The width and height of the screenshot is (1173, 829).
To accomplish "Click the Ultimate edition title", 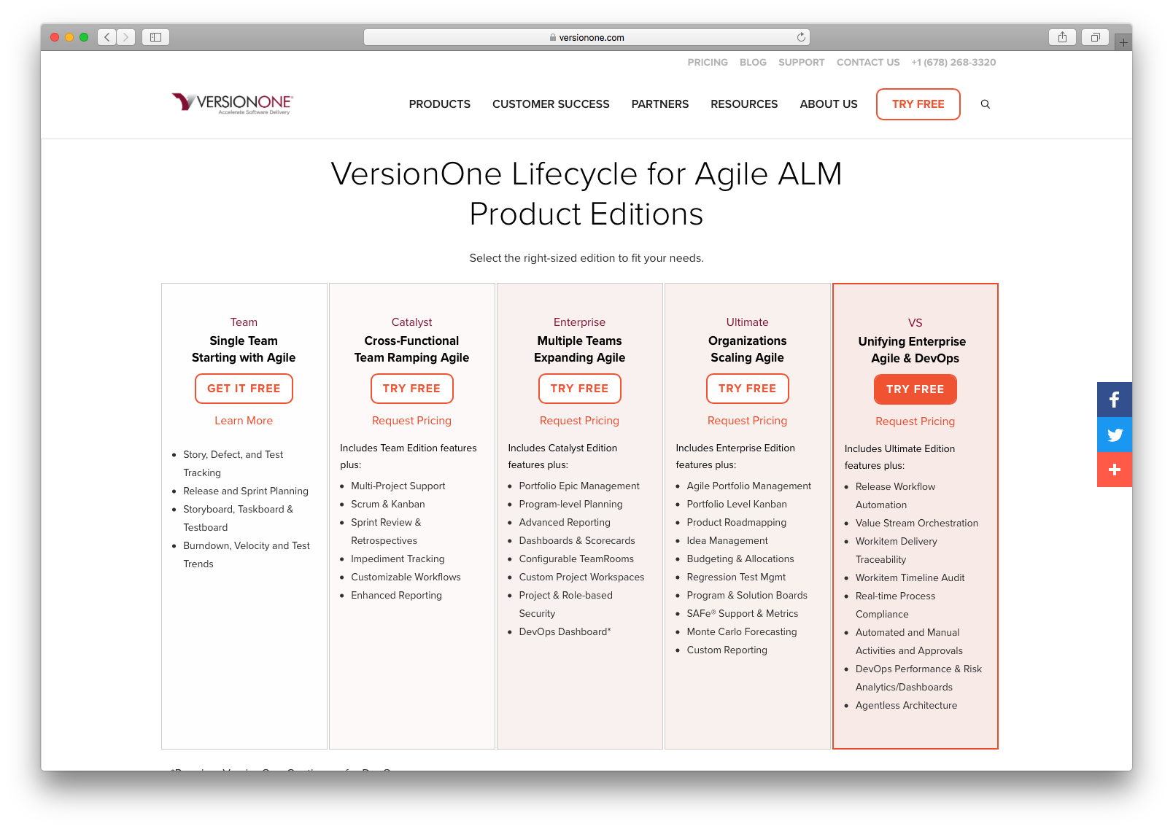I will (747, 322).
